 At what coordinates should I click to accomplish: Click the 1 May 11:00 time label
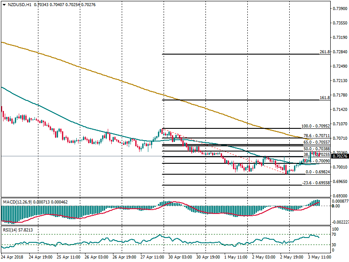(x=236, y=258)
